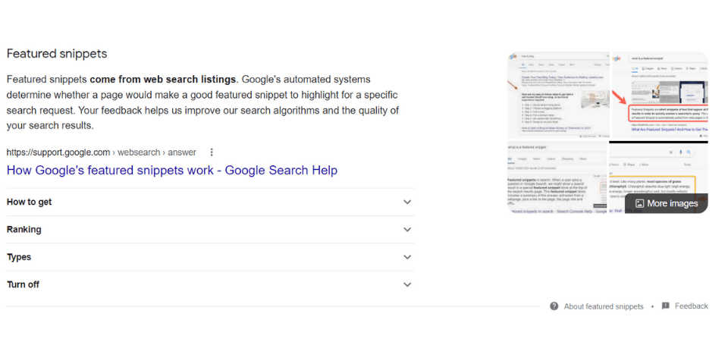Screen dimensions: 728x364
Task: Open 'How Google's featured snippets work' link
Action: pyautogui.click(x=172, y=171)
